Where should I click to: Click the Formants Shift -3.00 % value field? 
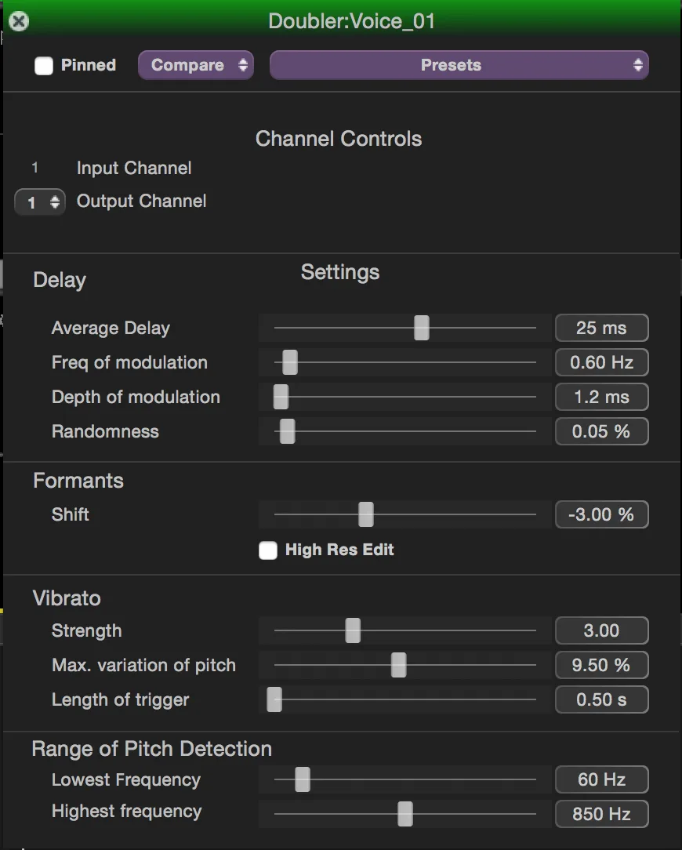[x=601, y=514]
